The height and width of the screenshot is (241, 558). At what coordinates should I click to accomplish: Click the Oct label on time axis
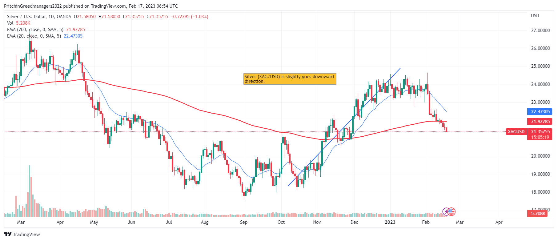tap(281, 222)
